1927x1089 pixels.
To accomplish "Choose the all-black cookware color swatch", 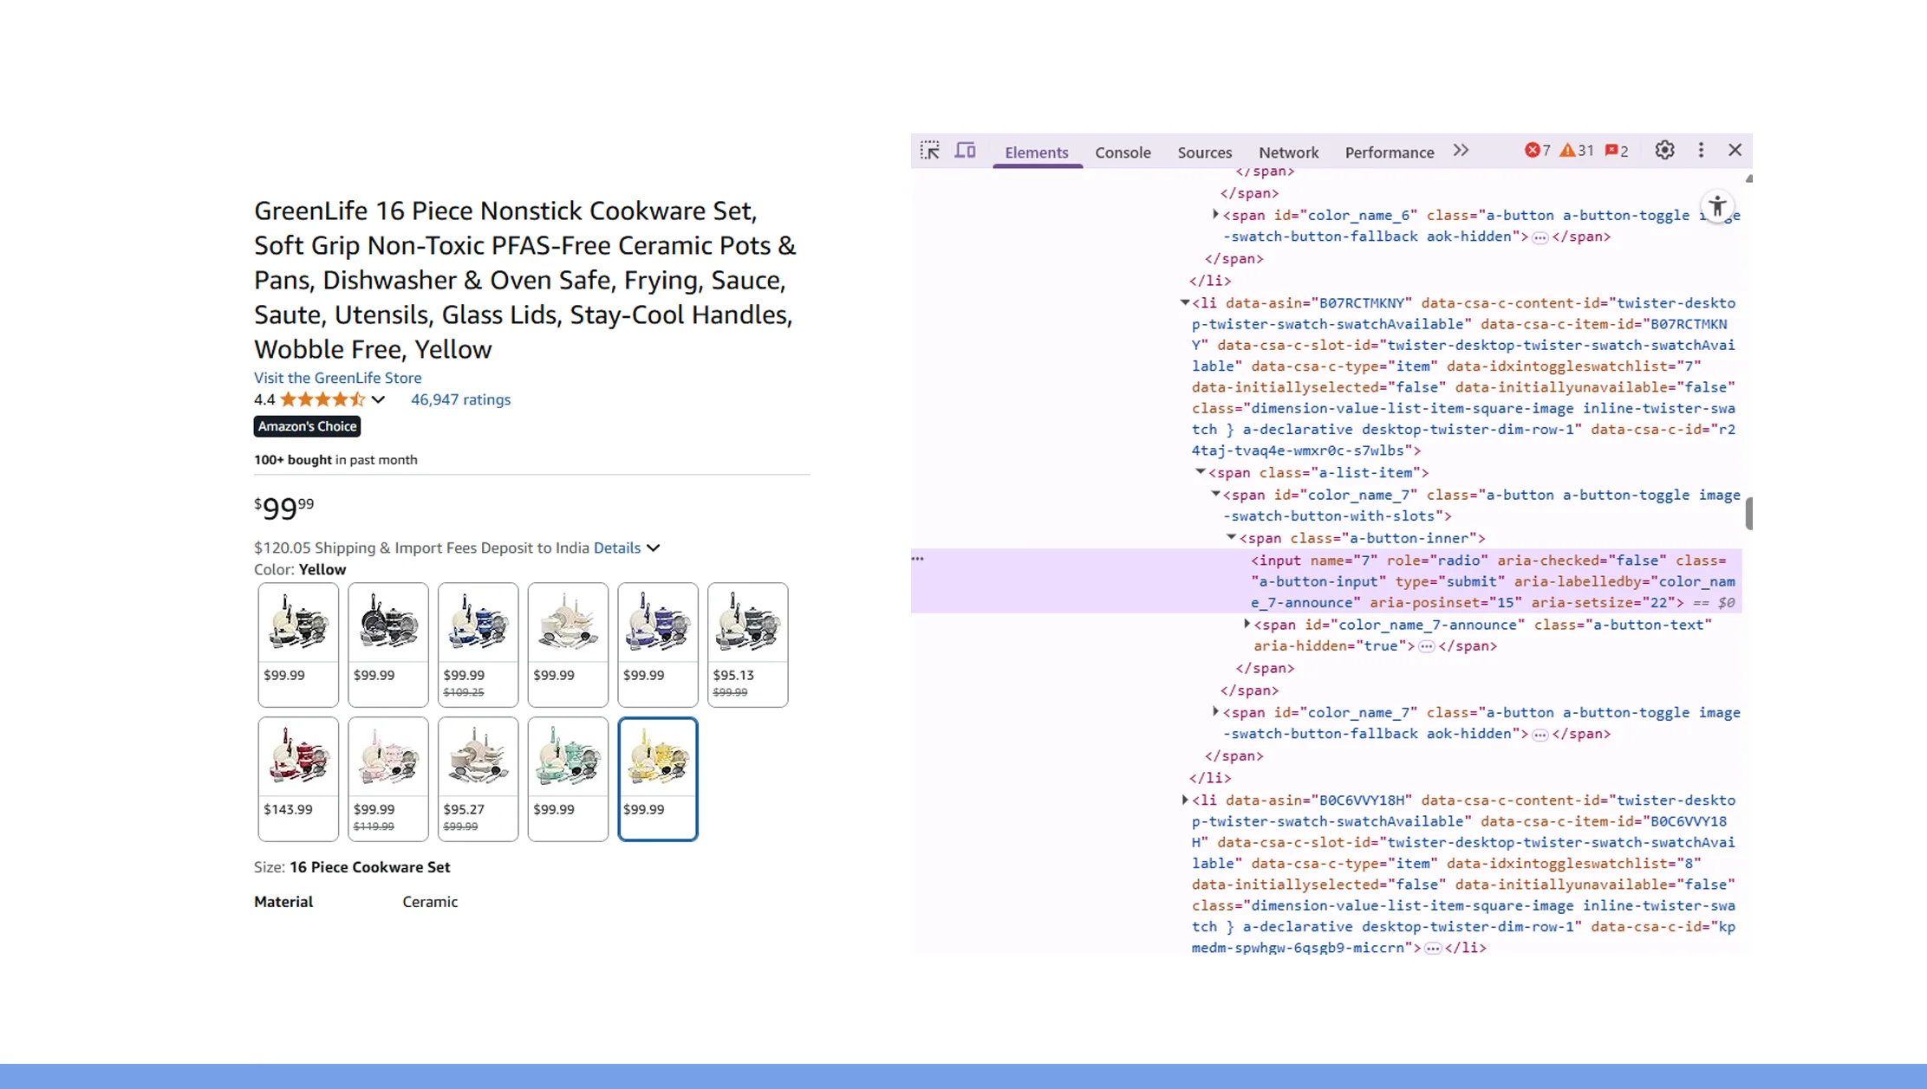I will pyautogui.click(x=388, y=645).
